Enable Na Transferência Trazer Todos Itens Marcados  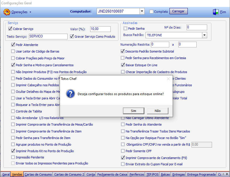tap(123, 131)
